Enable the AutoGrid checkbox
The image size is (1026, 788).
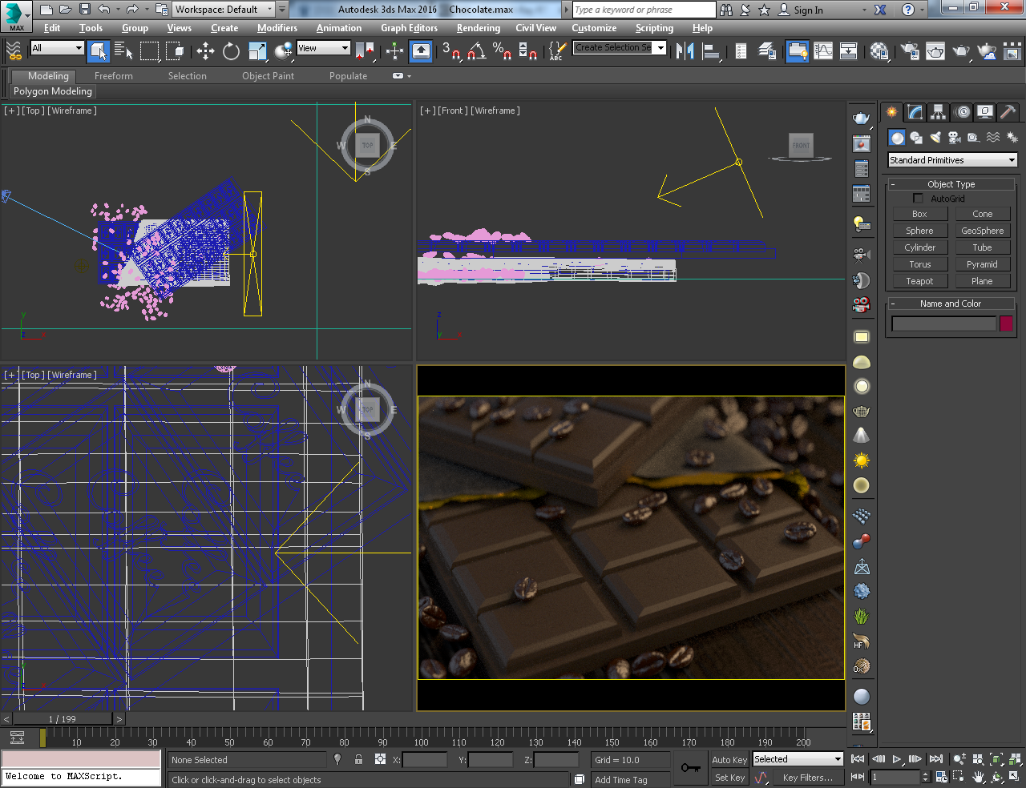point(917,198)
